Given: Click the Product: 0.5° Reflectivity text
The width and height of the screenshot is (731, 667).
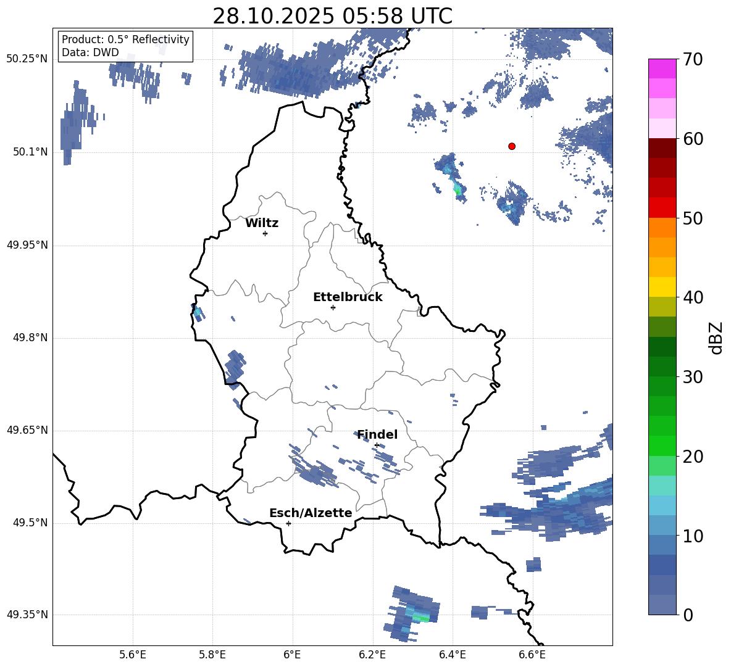Looking at the screenshot, I should [125, 39].
